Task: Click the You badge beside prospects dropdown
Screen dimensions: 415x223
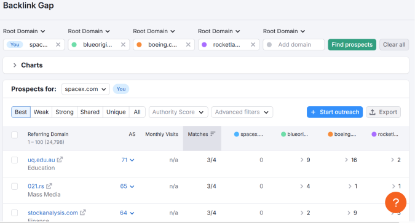Action: [x=121, y=89]
